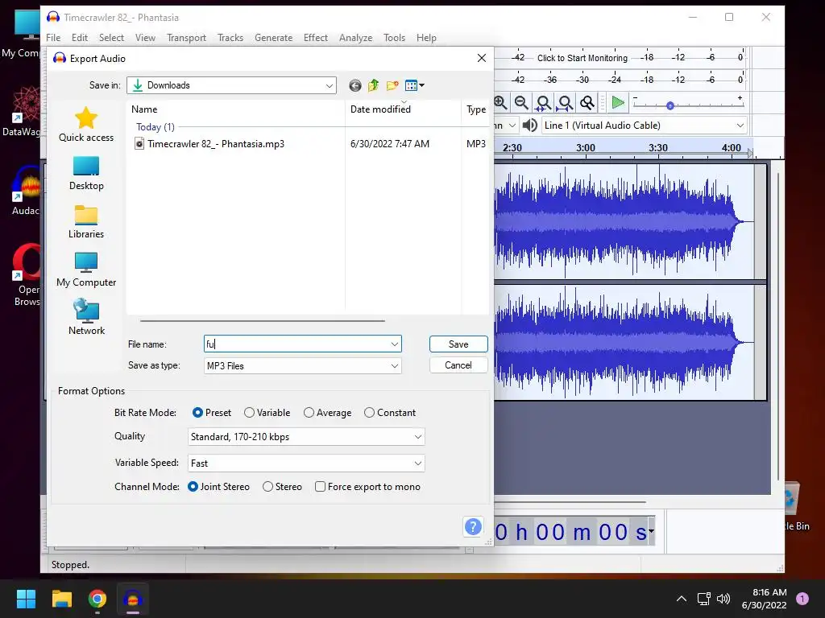
Task: Click the Audacity Zoom In tool
Action: [x=500, y=102]
